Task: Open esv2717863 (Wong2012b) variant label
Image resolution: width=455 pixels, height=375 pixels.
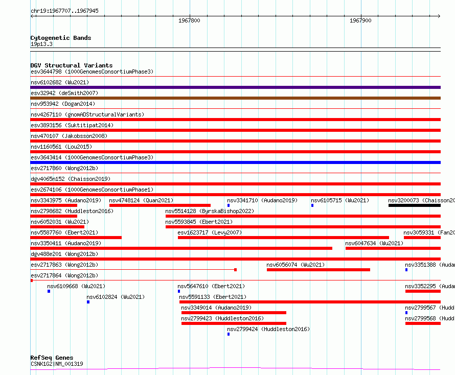Action: [x=64, y=265]
